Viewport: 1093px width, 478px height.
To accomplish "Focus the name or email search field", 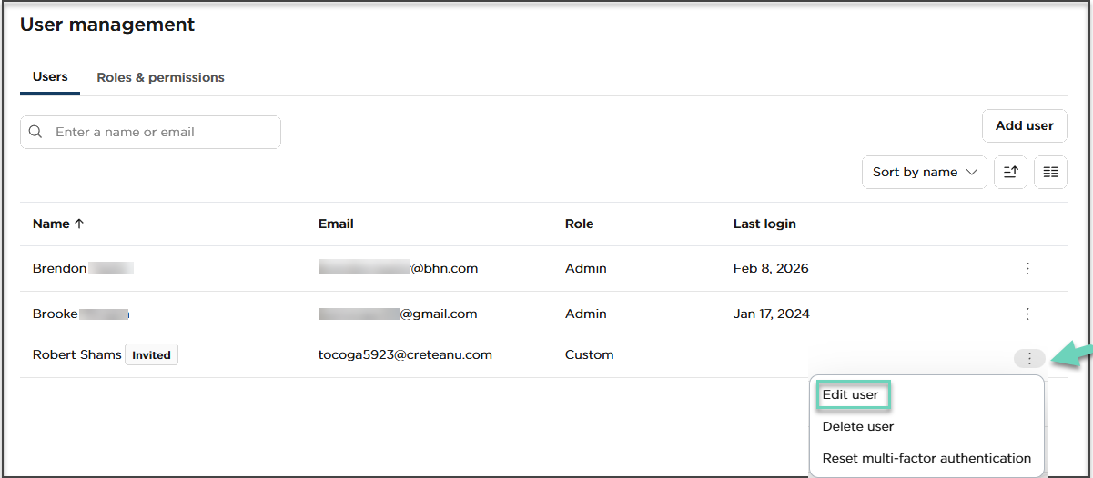I will [x=162, y=132].
